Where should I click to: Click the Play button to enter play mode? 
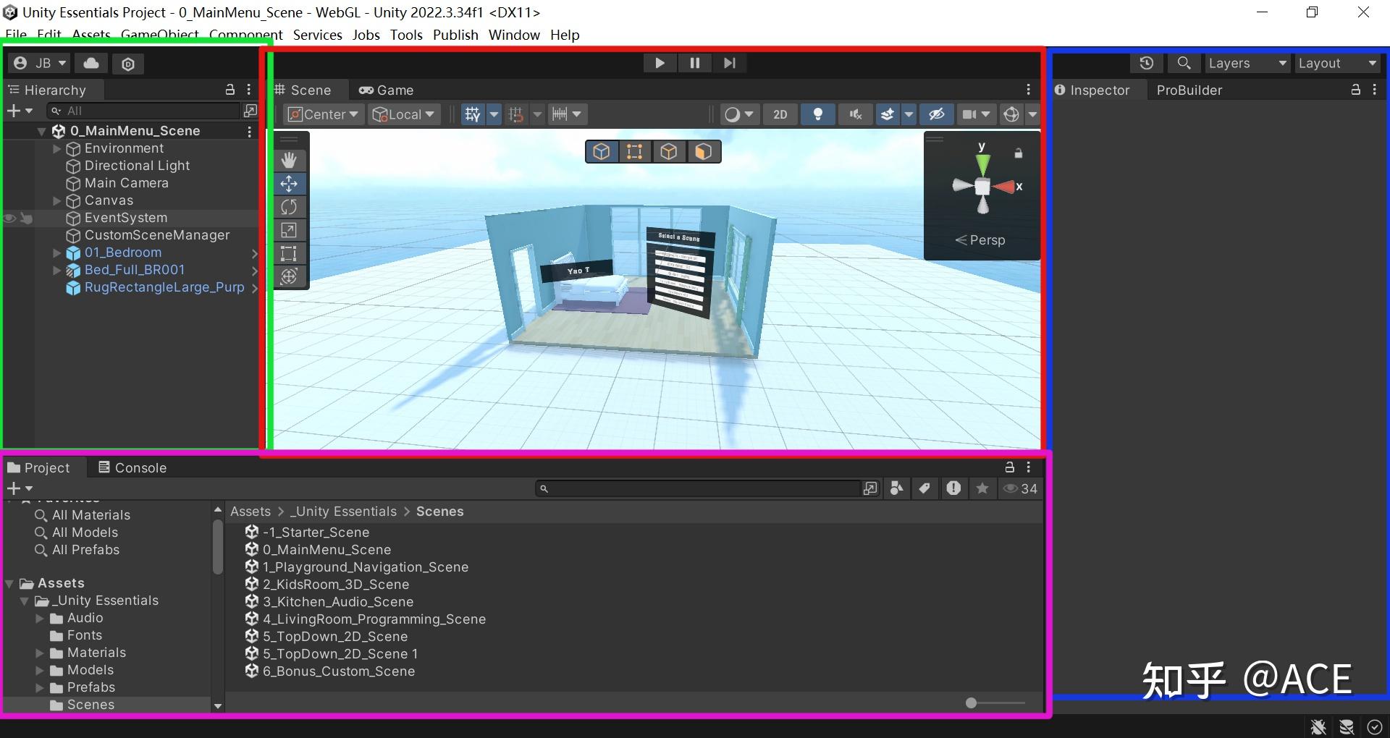click(659, 63)
